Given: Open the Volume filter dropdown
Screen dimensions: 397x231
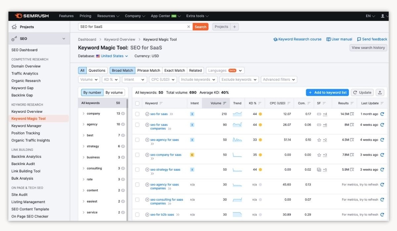Looking at the screenshot, I should coord(89,80).
